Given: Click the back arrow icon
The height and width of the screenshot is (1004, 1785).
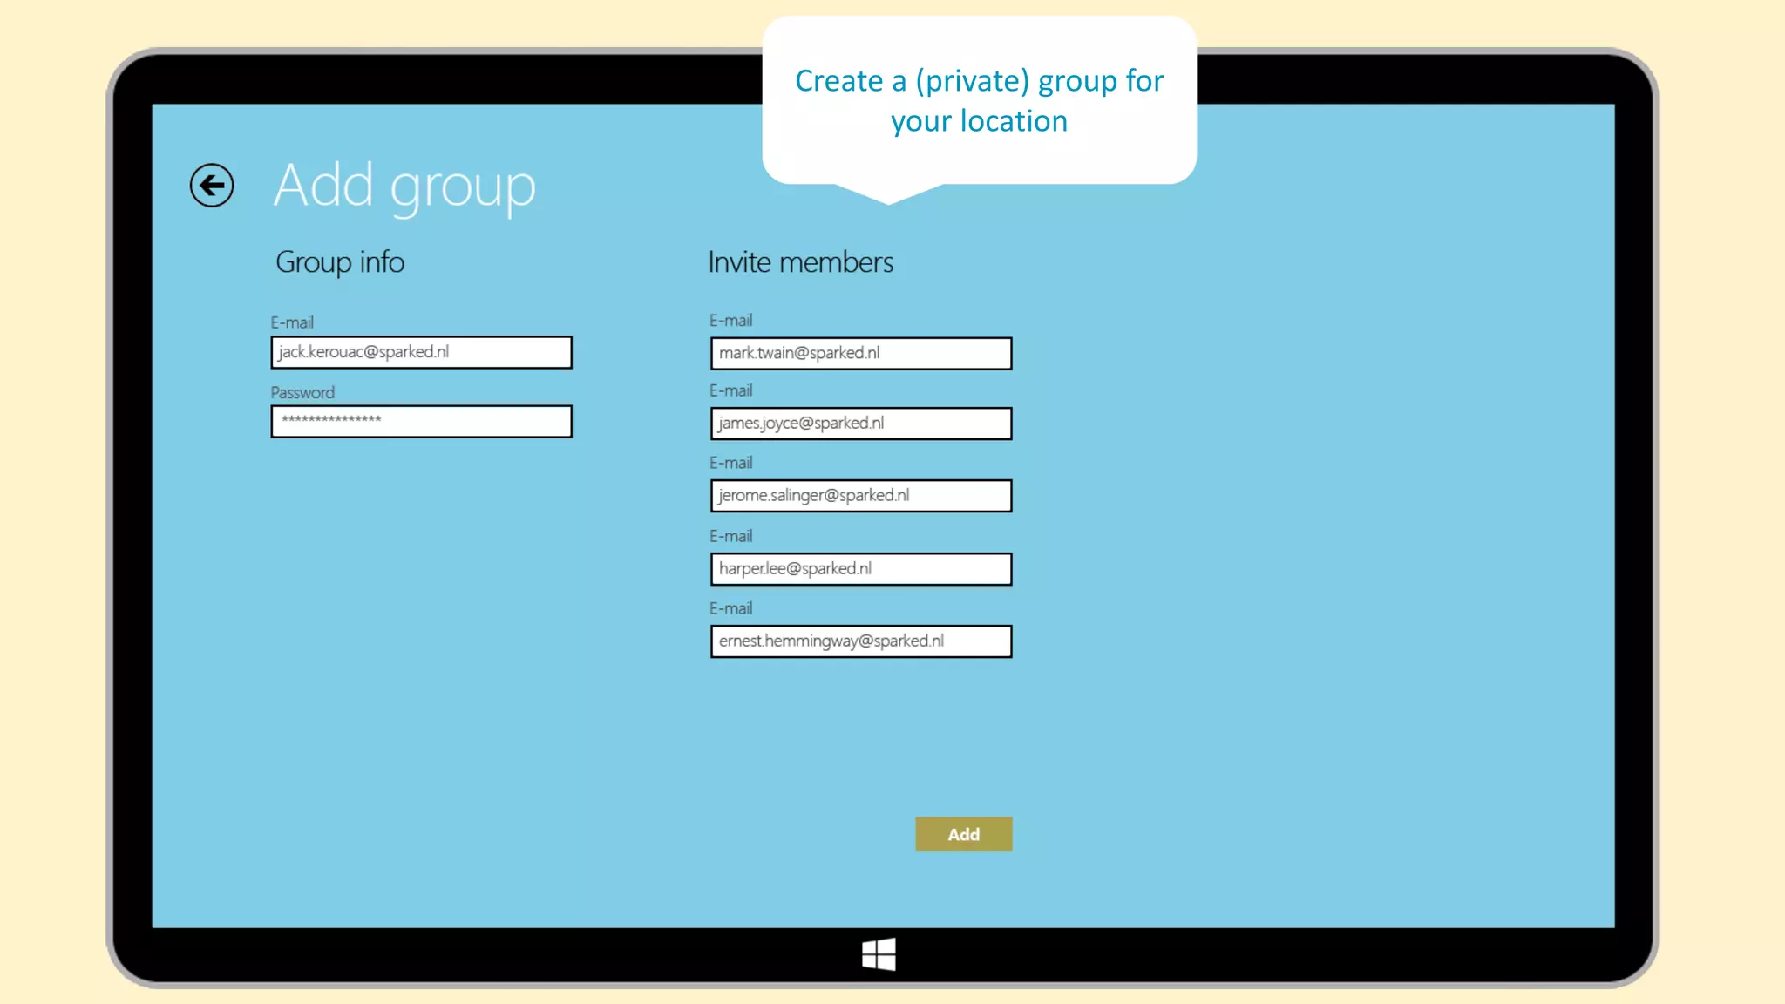Looking at the screenshot, I should click(x=212, y=185).
